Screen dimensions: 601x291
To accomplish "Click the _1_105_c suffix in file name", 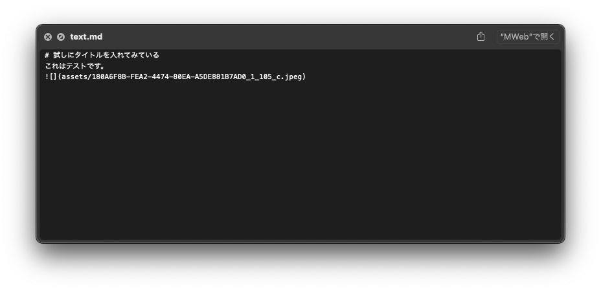I will (264, 76).
